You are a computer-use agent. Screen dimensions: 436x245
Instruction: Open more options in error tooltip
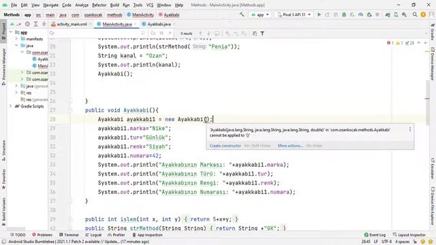(410, 129)
